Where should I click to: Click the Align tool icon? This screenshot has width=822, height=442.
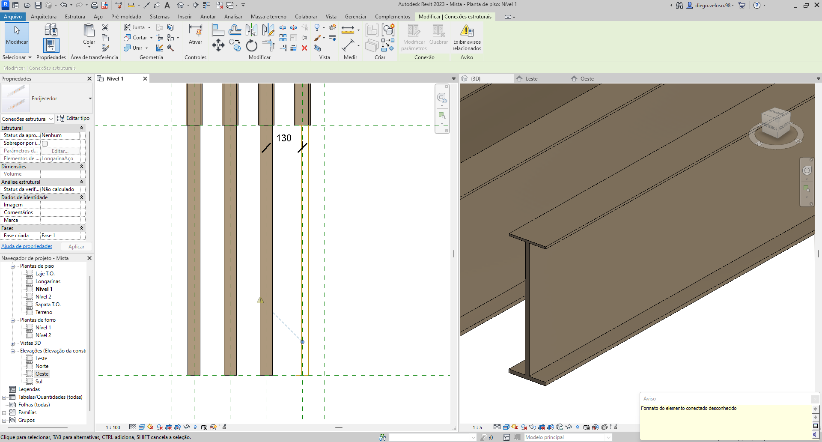[x=218, y=30]
